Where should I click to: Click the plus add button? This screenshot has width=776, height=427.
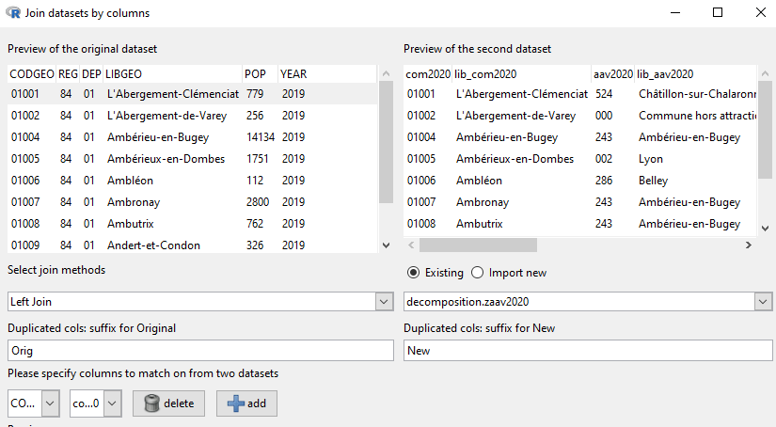click(x=246, y=403)
